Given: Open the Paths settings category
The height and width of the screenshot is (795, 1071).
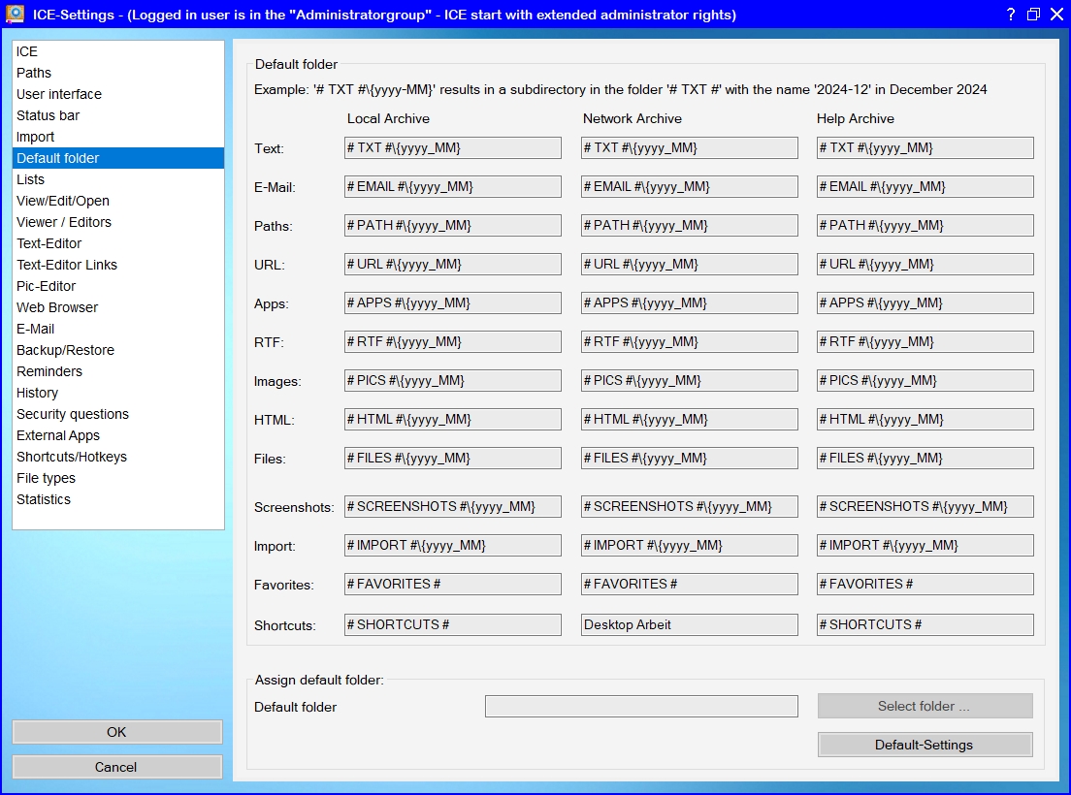Looking at the screenshot, I should click(34, 73).
